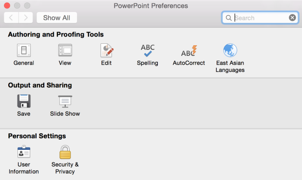Click the 'Output and Sharing' heading
The width and height of the screenshot is (302, 180).
pyautogui.click(x=40, y=85)
